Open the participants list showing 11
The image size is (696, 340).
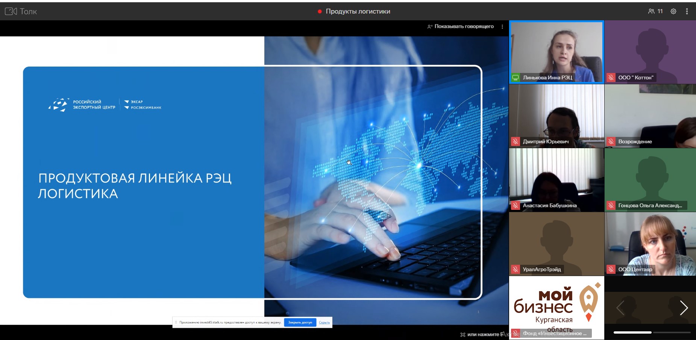(655, 11)
